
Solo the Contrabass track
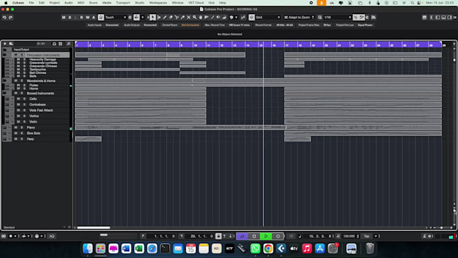(24, 104)
